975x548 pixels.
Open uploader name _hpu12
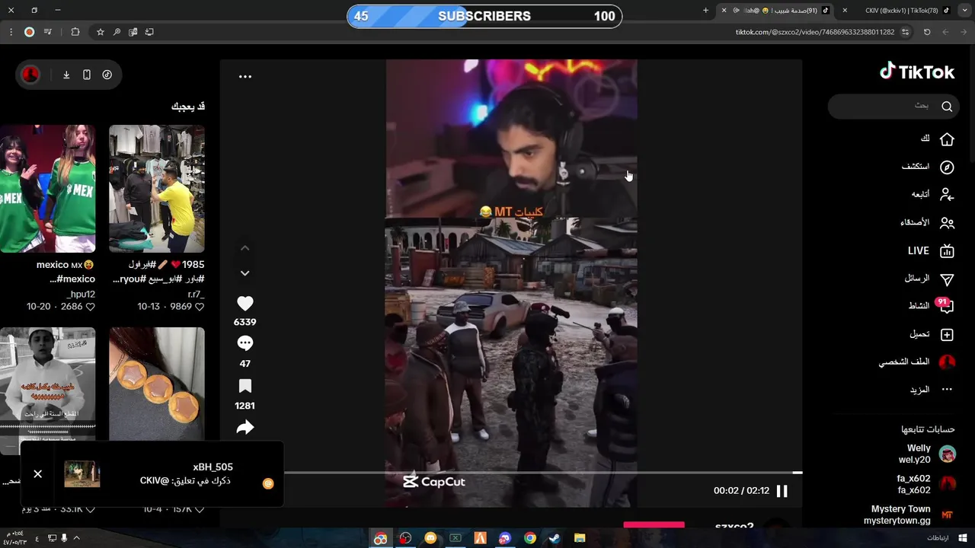pyautogui.click(x=81, y=294)
